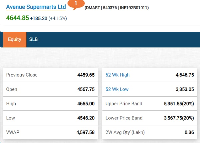Select the 2W Avg Qty (Lakh) value 0.36
The image size is (200, 143).
tap(189, 132)
